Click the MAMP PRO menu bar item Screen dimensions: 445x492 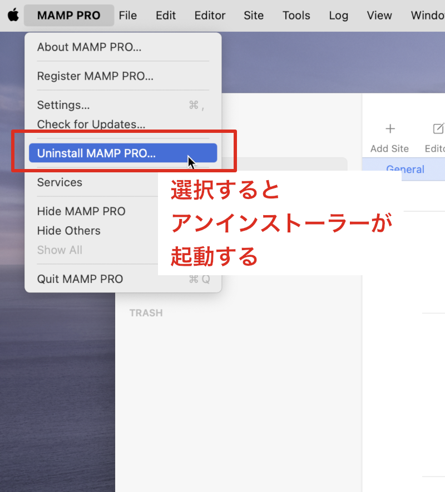[x=69, y=16]
